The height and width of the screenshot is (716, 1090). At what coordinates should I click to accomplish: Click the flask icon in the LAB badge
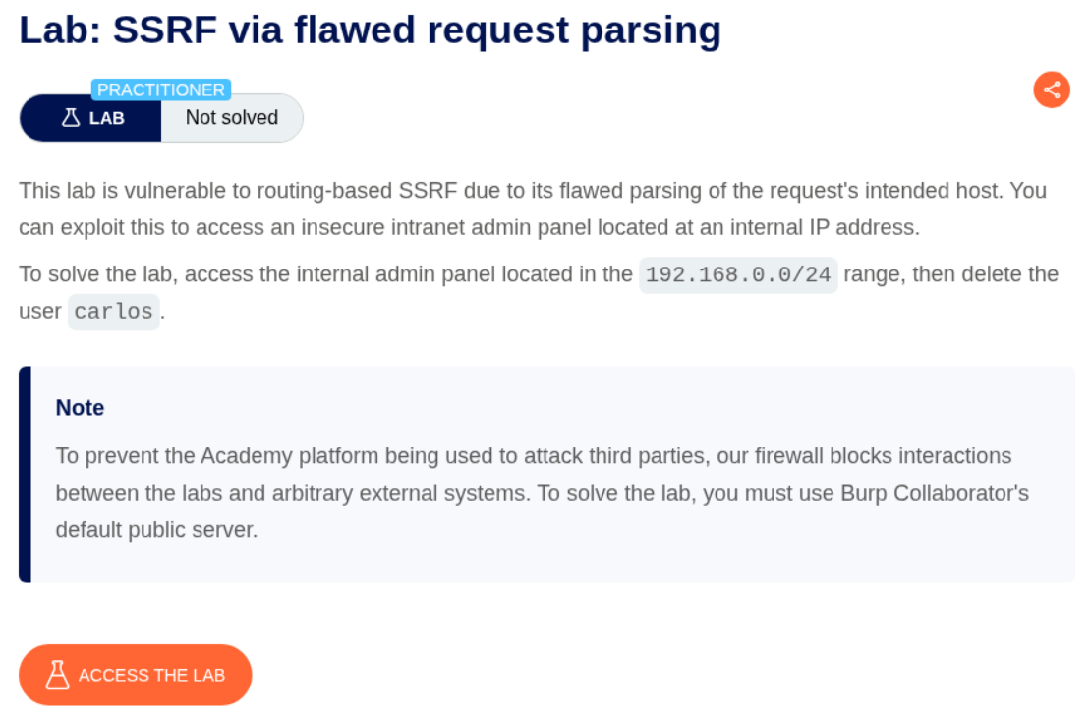coord(70,118)
